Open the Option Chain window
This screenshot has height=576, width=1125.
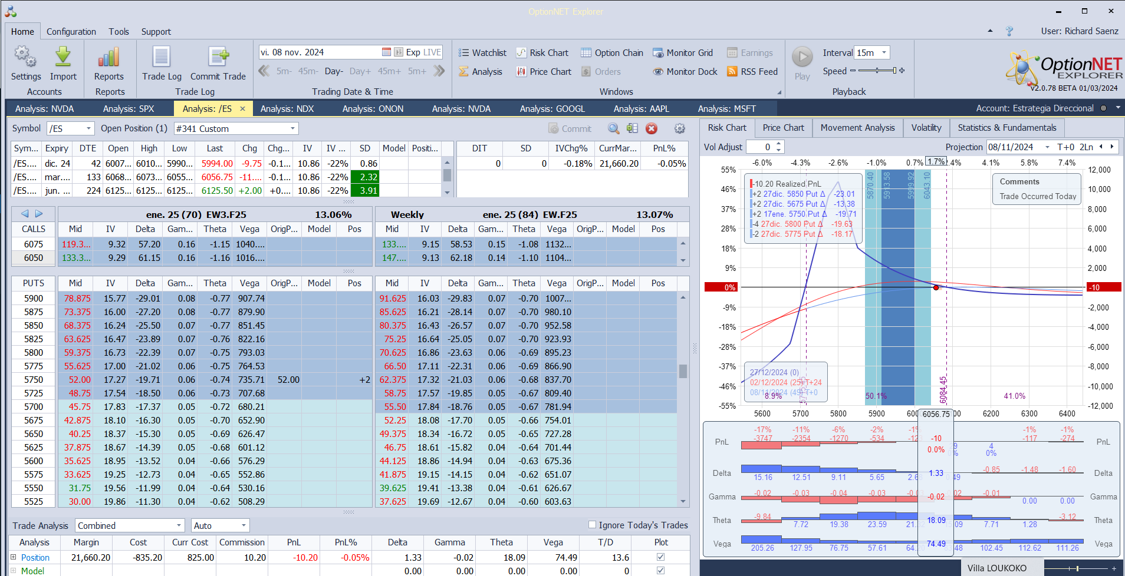612,53
